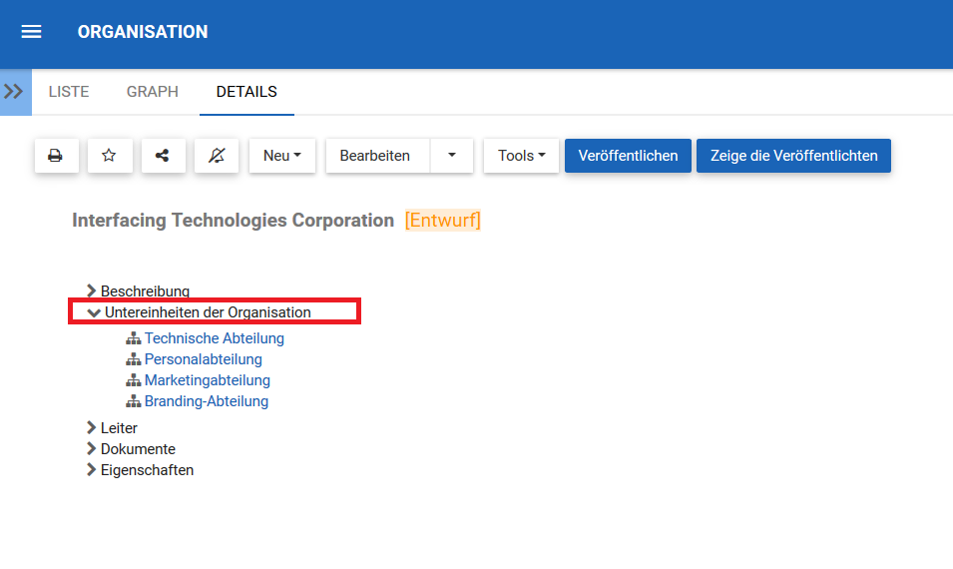953x569 pixels.
Task: Open the Tools dropdown menu
Action: click(521, 156)
